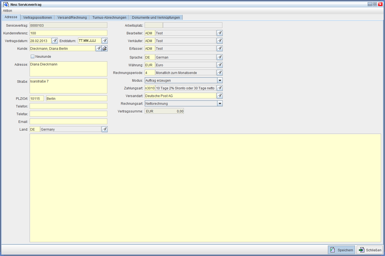The image size is (385, 256).
Task: Click the Währung lookup icon
Action: [x=220, y=65]
